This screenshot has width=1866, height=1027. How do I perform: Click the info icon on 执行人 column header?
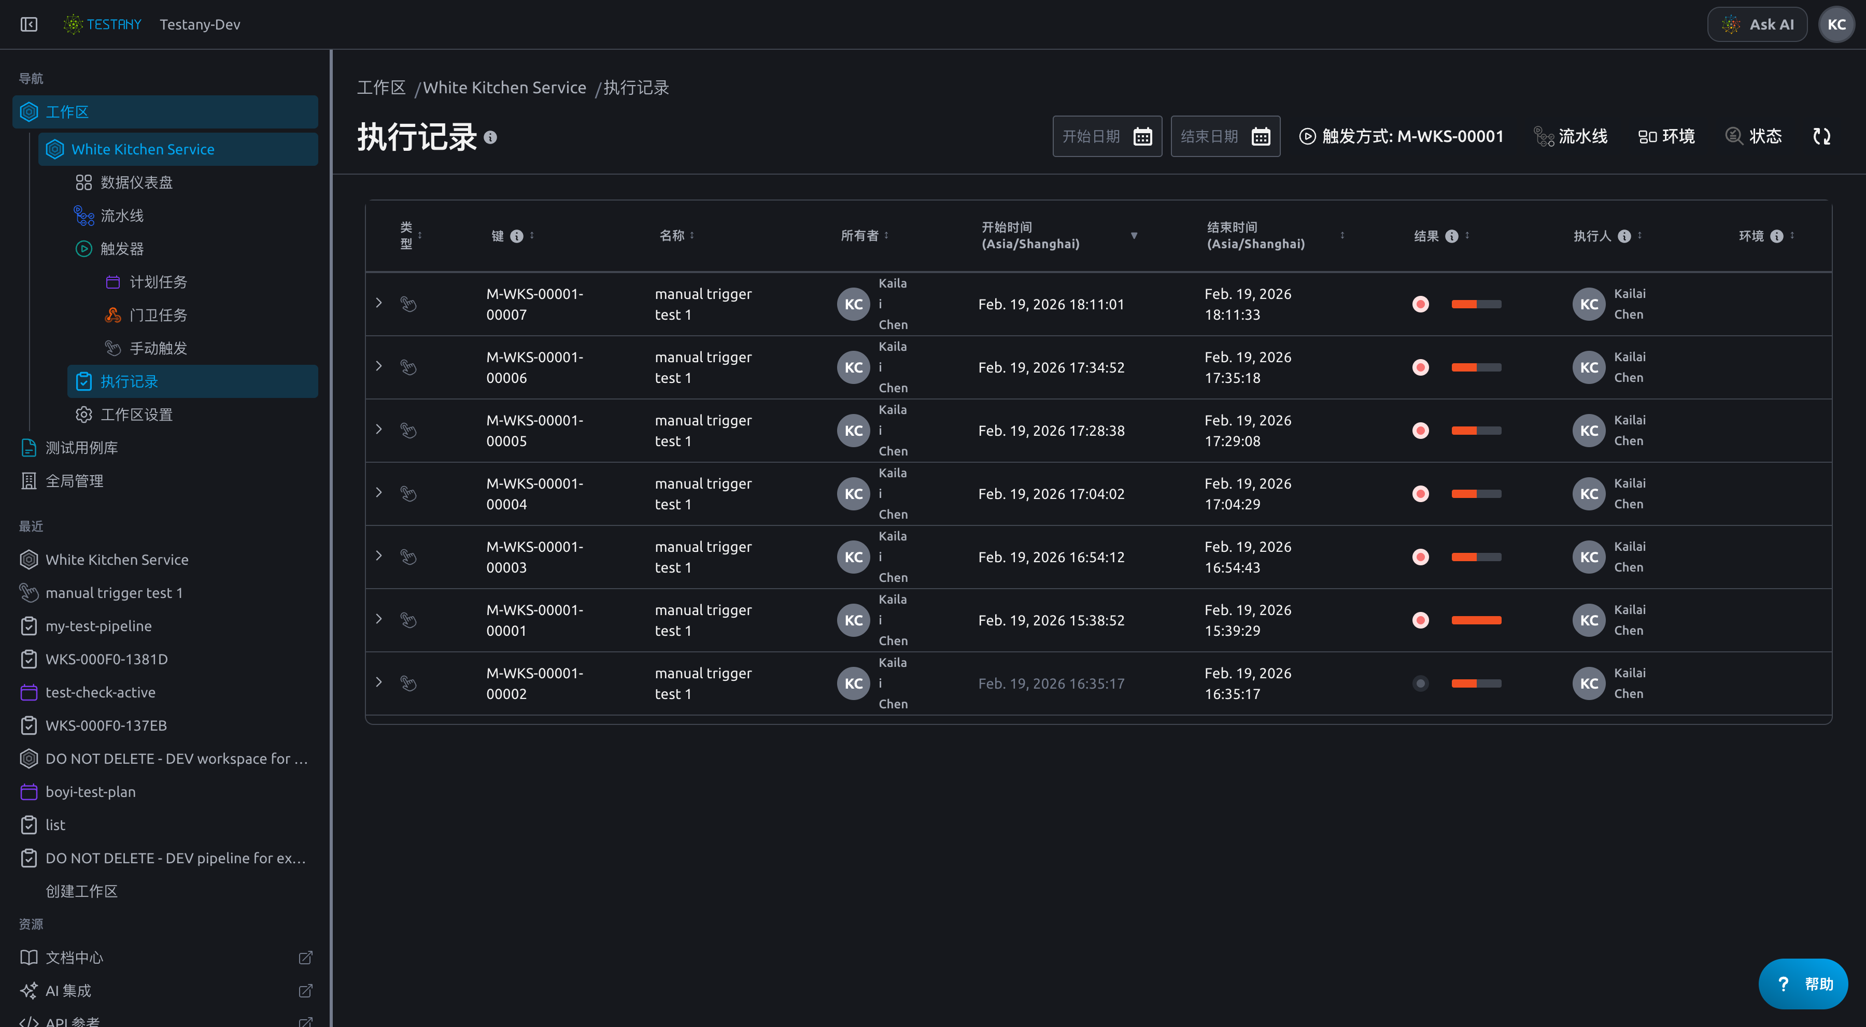pyautogui.click(x=1625, y=236)
